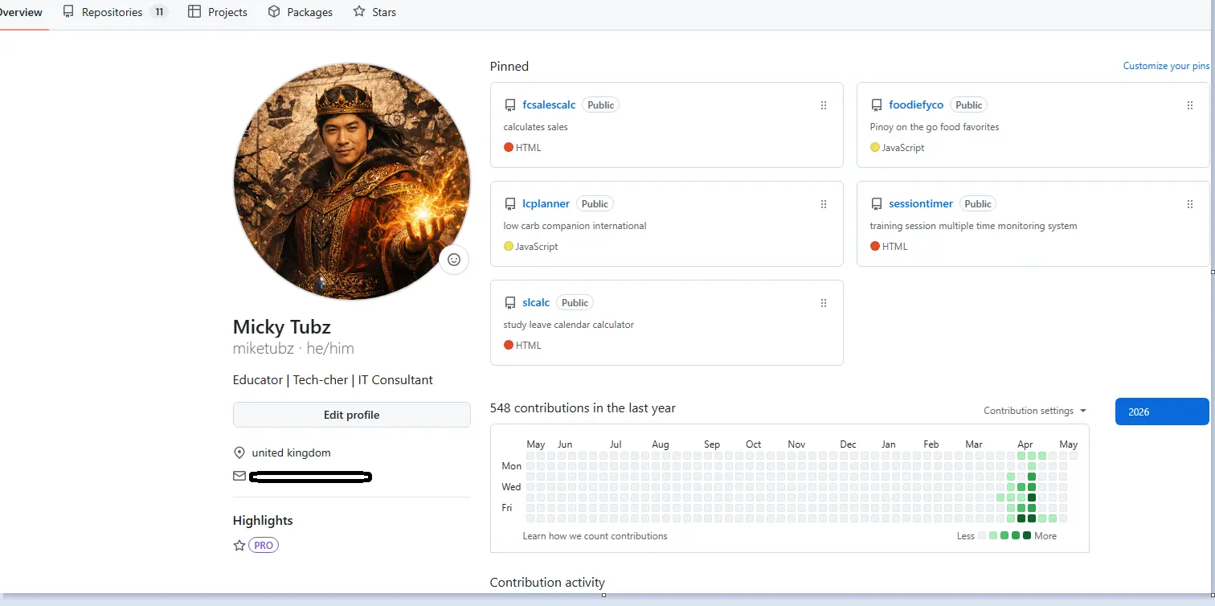Grab the drag handle on sessiontimer card
Viewport: 1215px width, 606px height.
tap(1190, 204)
